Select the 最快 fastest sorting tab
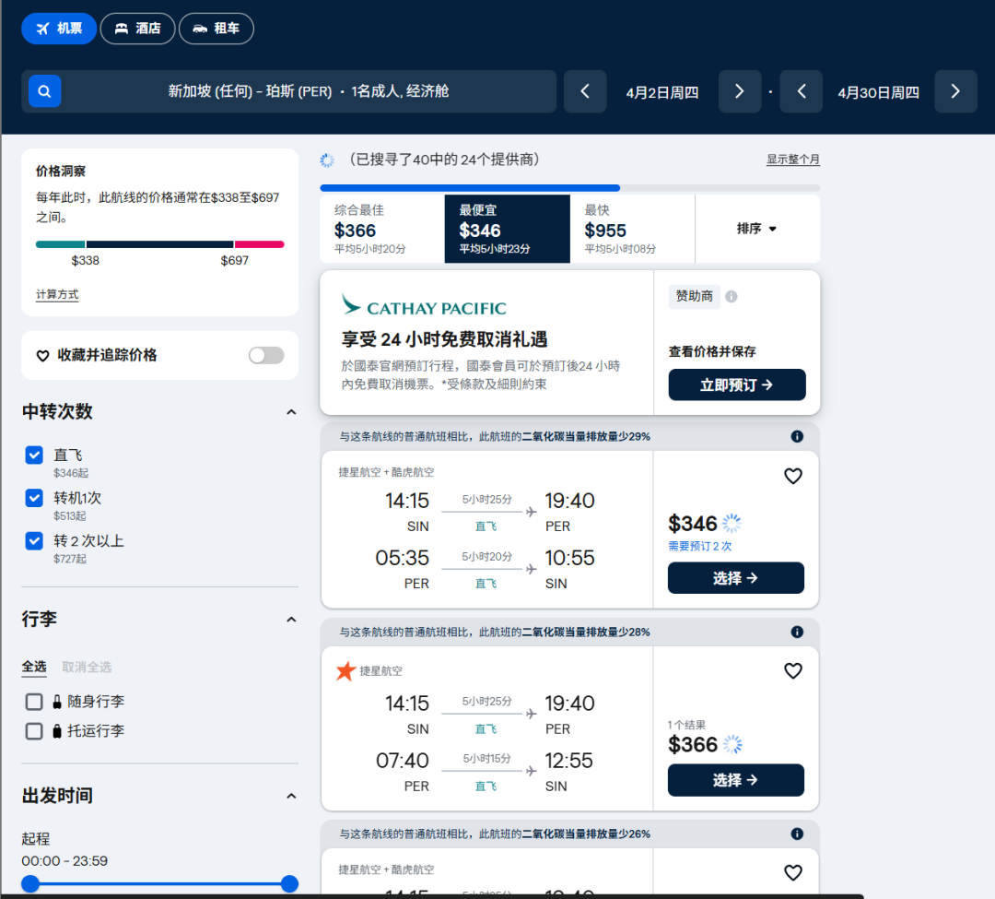 pos(632,229)
